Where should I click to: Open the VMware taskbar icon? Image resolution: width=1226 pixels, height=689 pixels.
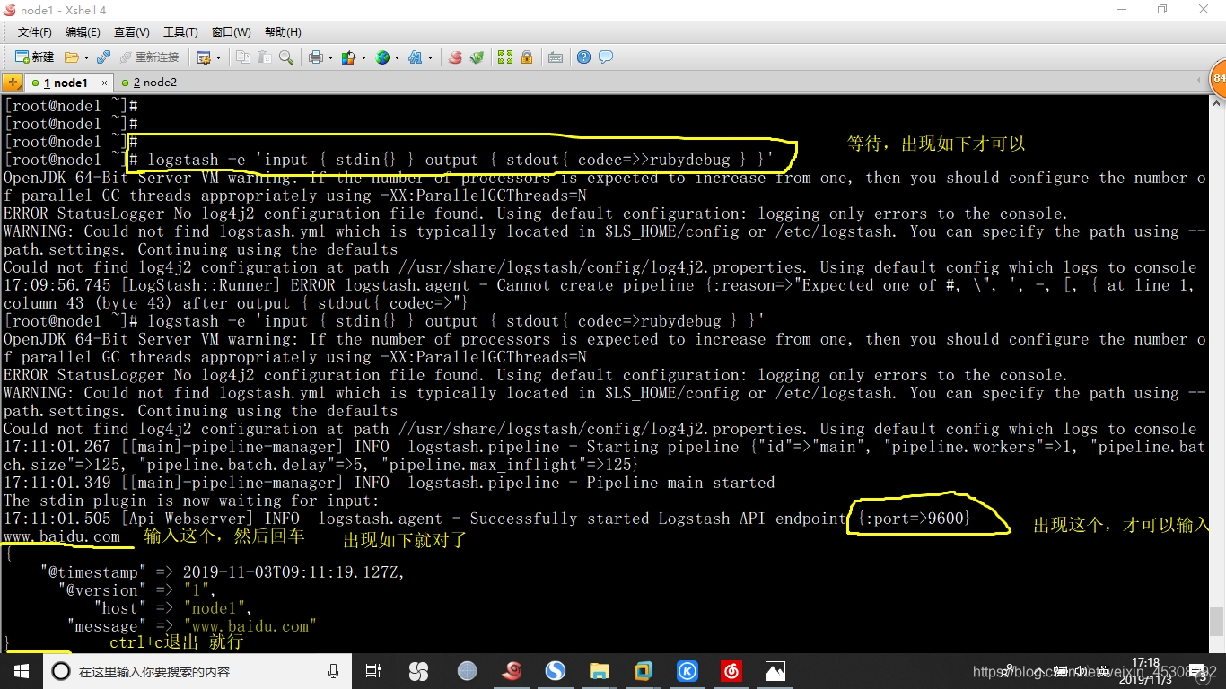tap(644, 671)
